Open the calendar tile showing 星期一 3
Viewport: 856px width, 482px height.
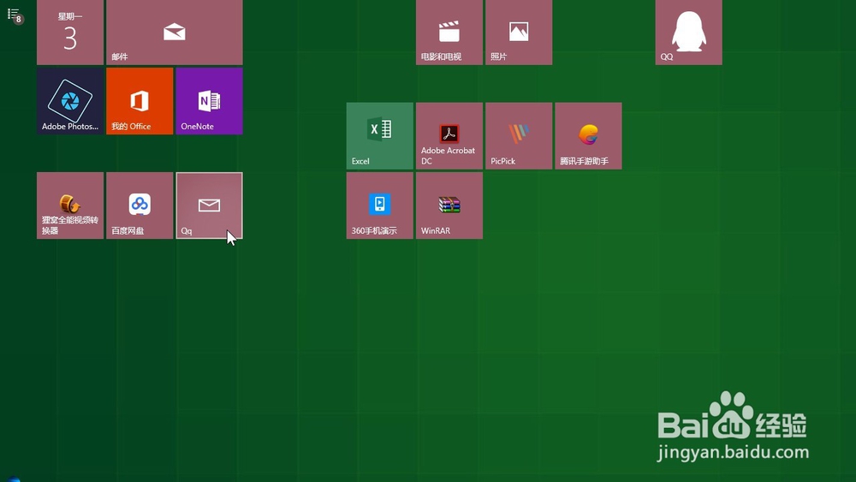pos(70,33)
